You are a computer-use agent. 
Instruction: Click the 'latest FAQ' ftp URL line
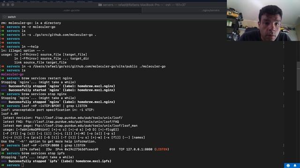point(61,122)
